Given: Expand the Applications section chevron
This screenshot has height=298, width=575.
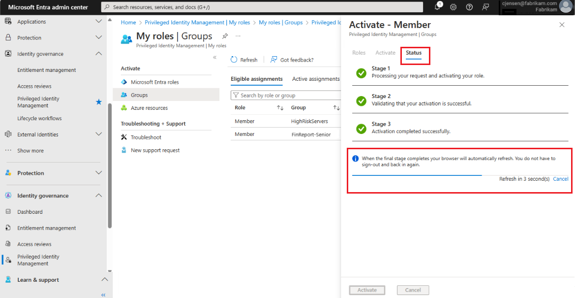Looking at the screenshot, I should [x=99, y=21].
